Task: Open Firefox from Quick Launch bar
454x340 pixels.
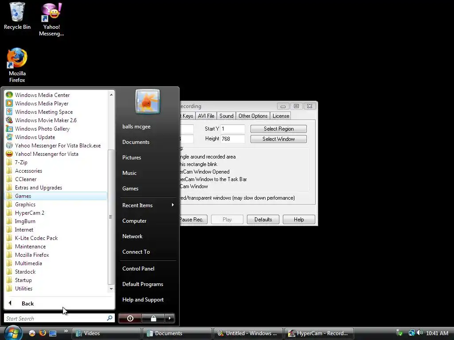Action: [x=43, y=333]
